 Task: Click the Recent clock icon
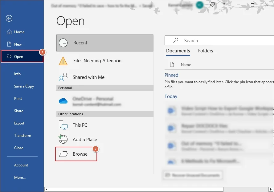pyautogui.click(x=63, y=43)
